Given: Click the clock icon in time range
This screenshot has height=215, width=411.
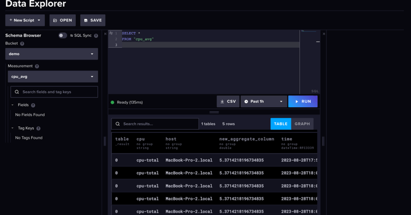Looking at the screenshot, I should click(x=246, y=102).
